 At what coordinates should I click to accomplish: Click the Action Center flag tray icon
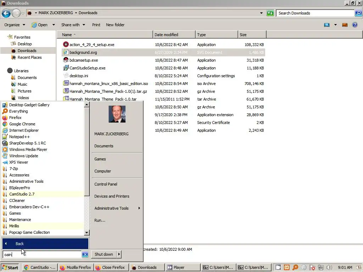[312, 267]
